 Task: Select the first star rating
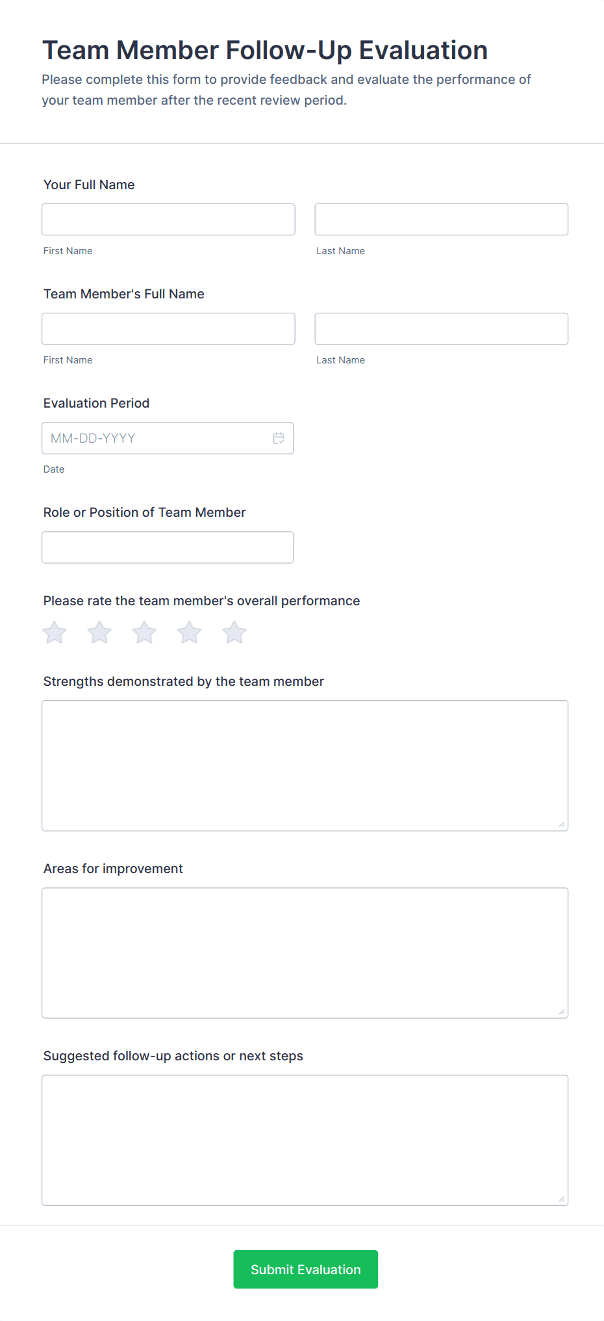54,631
